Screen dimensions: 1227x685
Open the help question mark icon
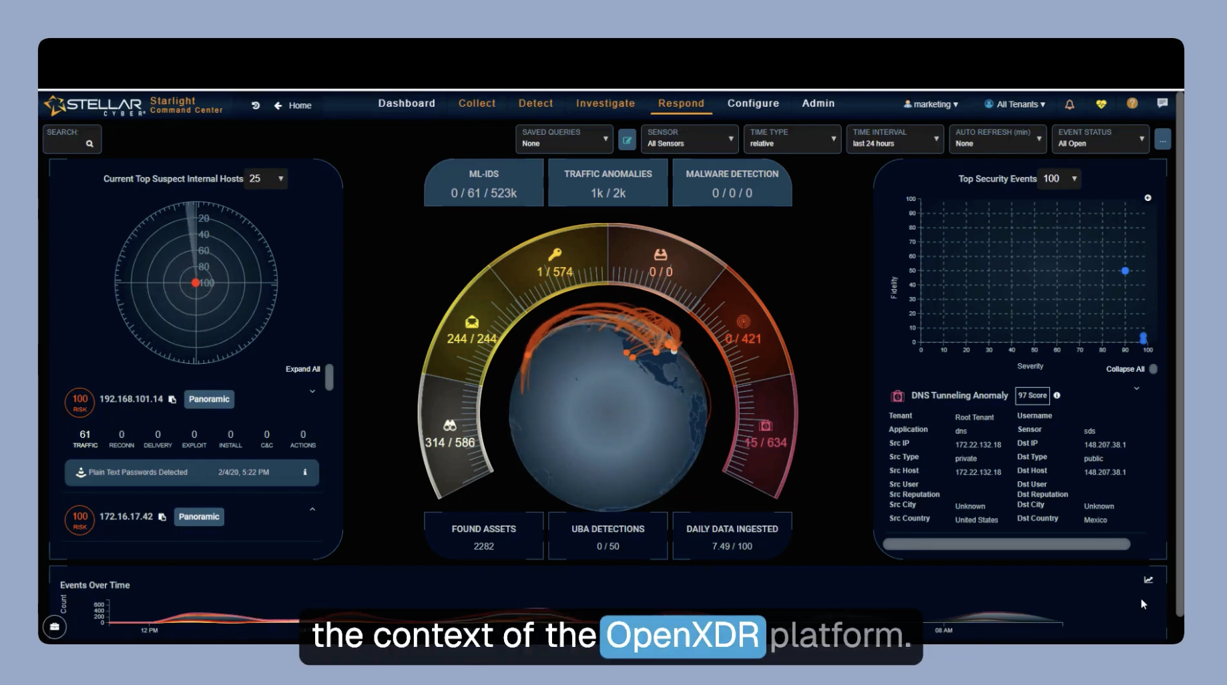(x=1132, y=103)
